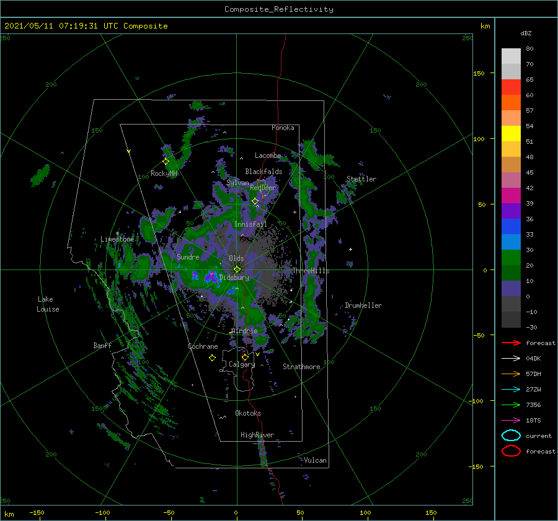This screenshot has width=558, height=521.
Task: Click the yellow diamond marker above Calgary
Action: coord(245,357)
